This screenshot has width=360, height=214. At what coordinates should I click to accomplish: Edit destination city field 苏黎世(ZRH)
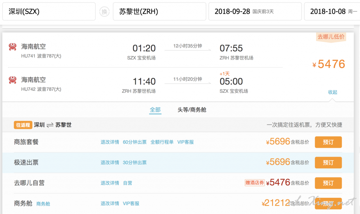pyautogui.click(x=159, y=12)
